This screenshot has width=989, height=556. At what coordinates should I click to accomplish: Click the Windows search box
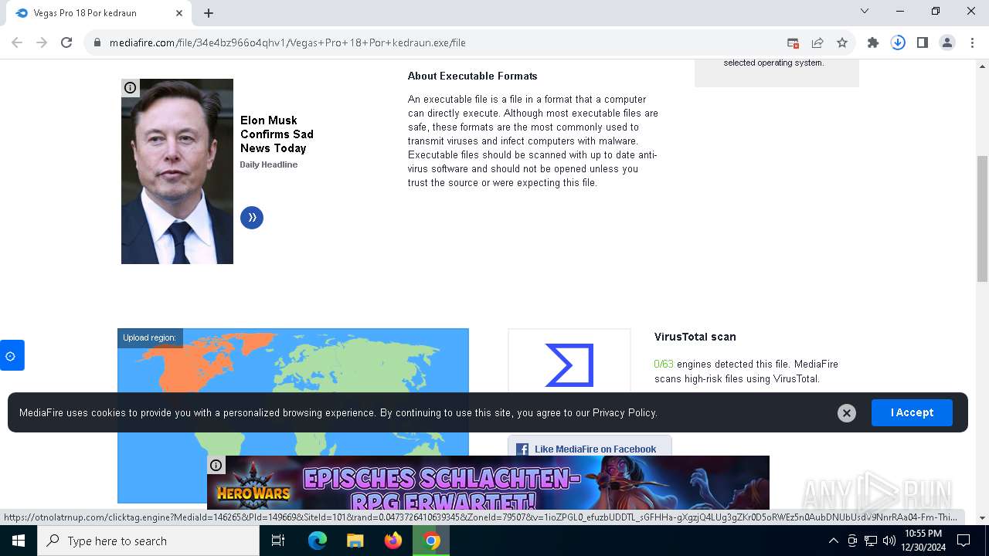(148, 541)
